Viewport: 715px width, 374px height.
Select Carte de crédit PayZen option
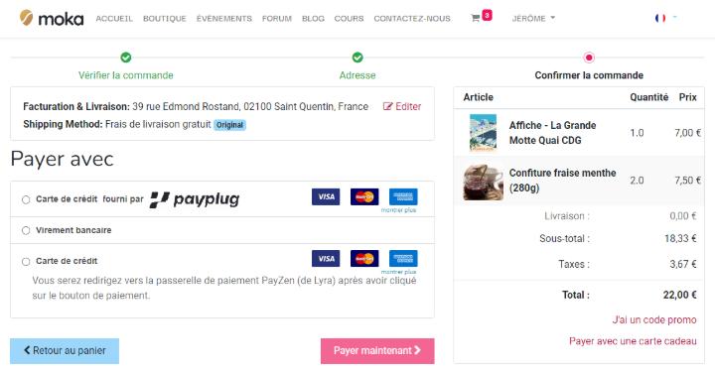click(x=26, y=262)
